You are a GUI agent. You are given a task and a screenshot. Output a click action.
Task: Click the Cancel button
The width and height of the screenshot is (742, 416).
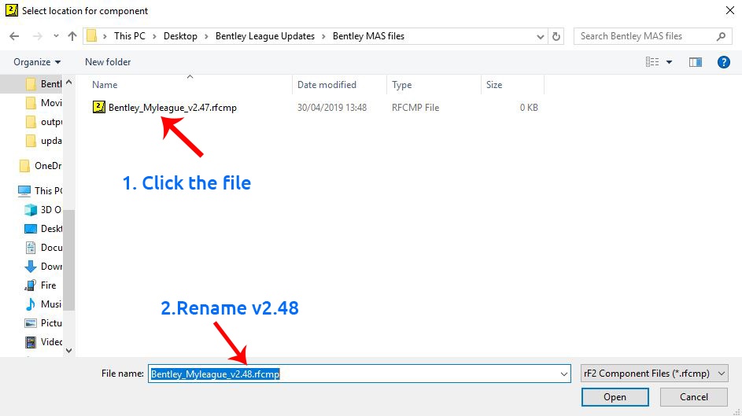(694, 397)
